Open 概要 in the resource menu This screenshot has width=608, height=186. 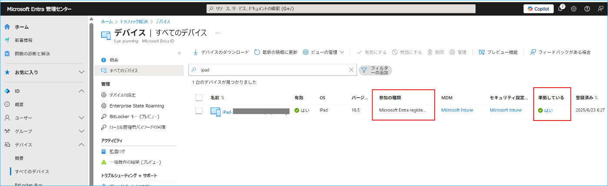tap(114, 60)
